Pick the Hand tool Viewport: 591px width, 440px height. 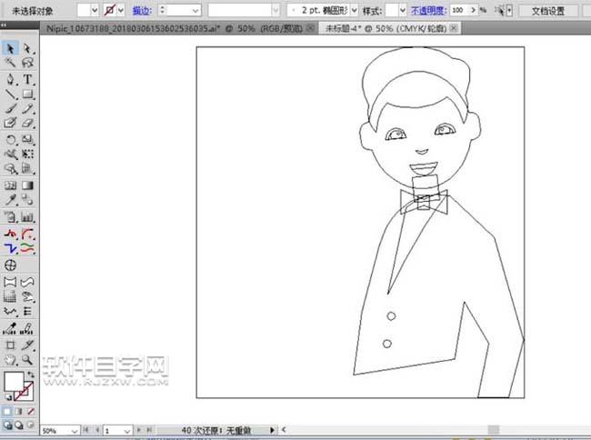pyautogui.click(x=11, y=360)
